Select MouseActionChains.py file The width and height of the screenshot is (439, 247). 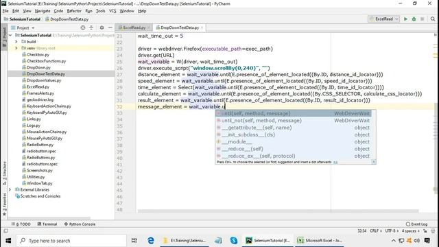point(44,132)
